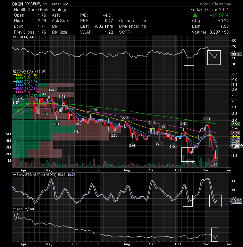Click the Dividends: label
Image resolution: width=243 pixels, height=247 pixels.
[x=129, y=26]
